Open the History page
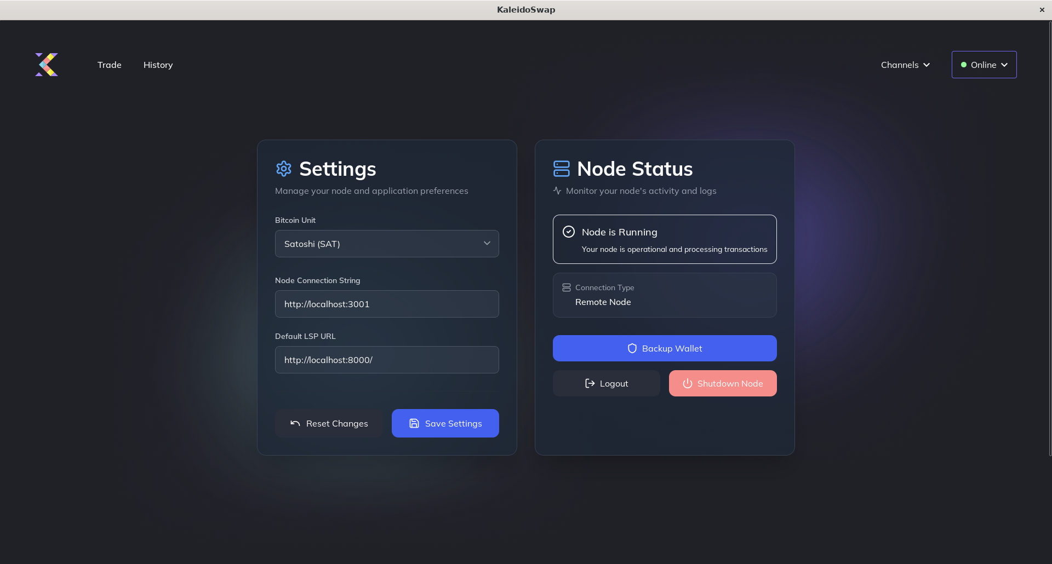 (158, 65)
